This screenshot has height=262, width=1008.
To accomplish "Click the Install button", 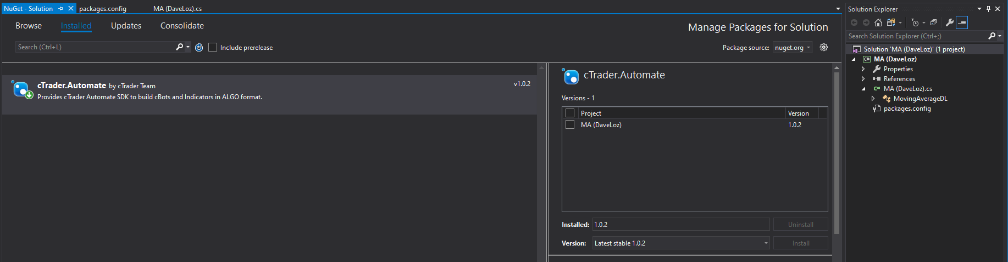I will tap(800, 243).
